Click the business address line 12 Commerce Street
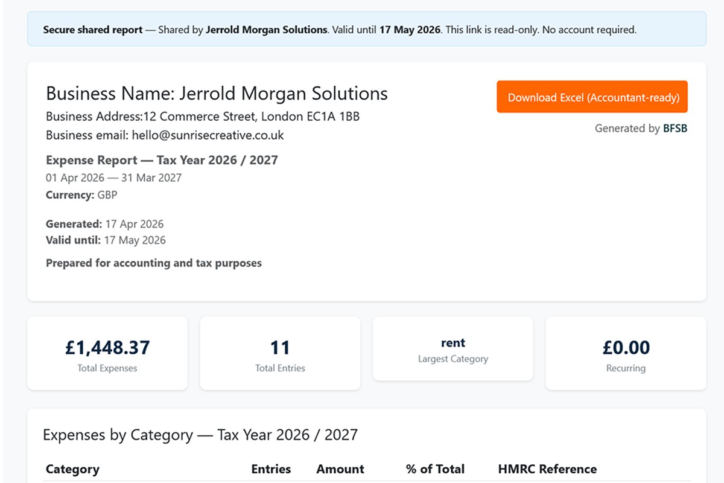This screenshot has height=483, width=724. [x=203, y=117]
